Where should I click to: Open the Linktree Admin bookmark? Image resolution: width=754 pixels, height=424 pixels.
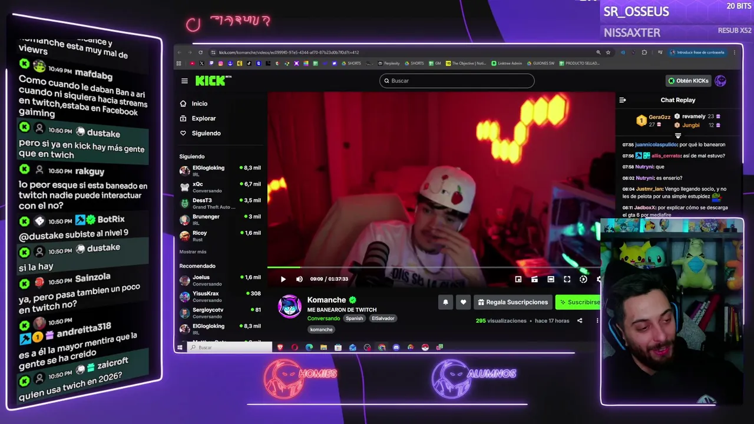coord(507,64)
